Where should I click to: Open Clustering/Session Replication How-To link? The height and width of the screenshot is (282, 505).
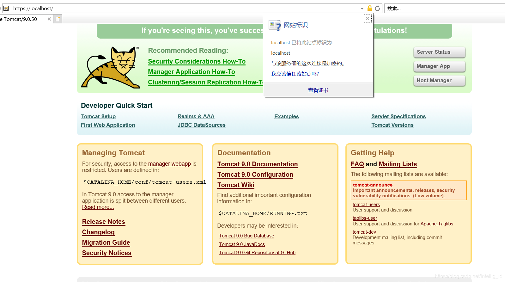click(x=205, y=83)
